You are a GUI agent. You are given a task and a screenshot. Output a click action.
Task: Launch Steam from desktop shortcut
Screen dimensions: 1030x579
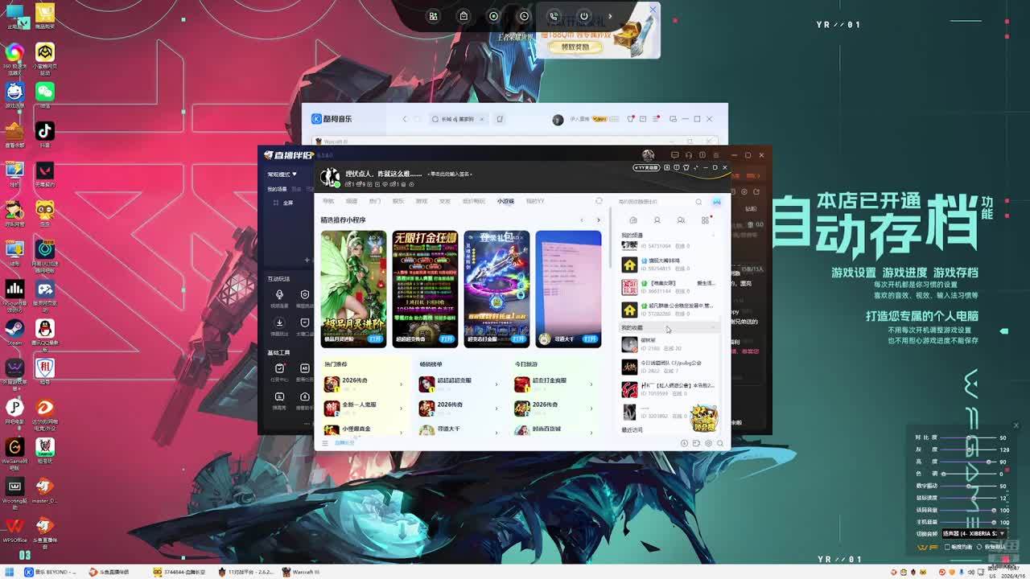(x=14, y=330)
